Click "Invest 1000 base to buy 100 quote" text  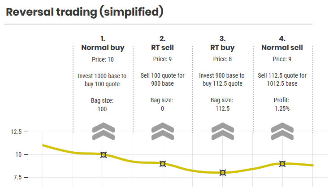pos(103,79)
